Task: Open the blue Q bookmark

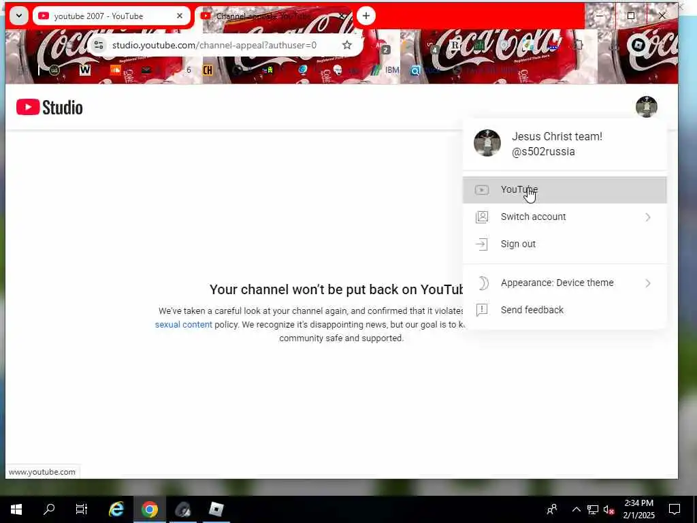Action: pos(415,70)
